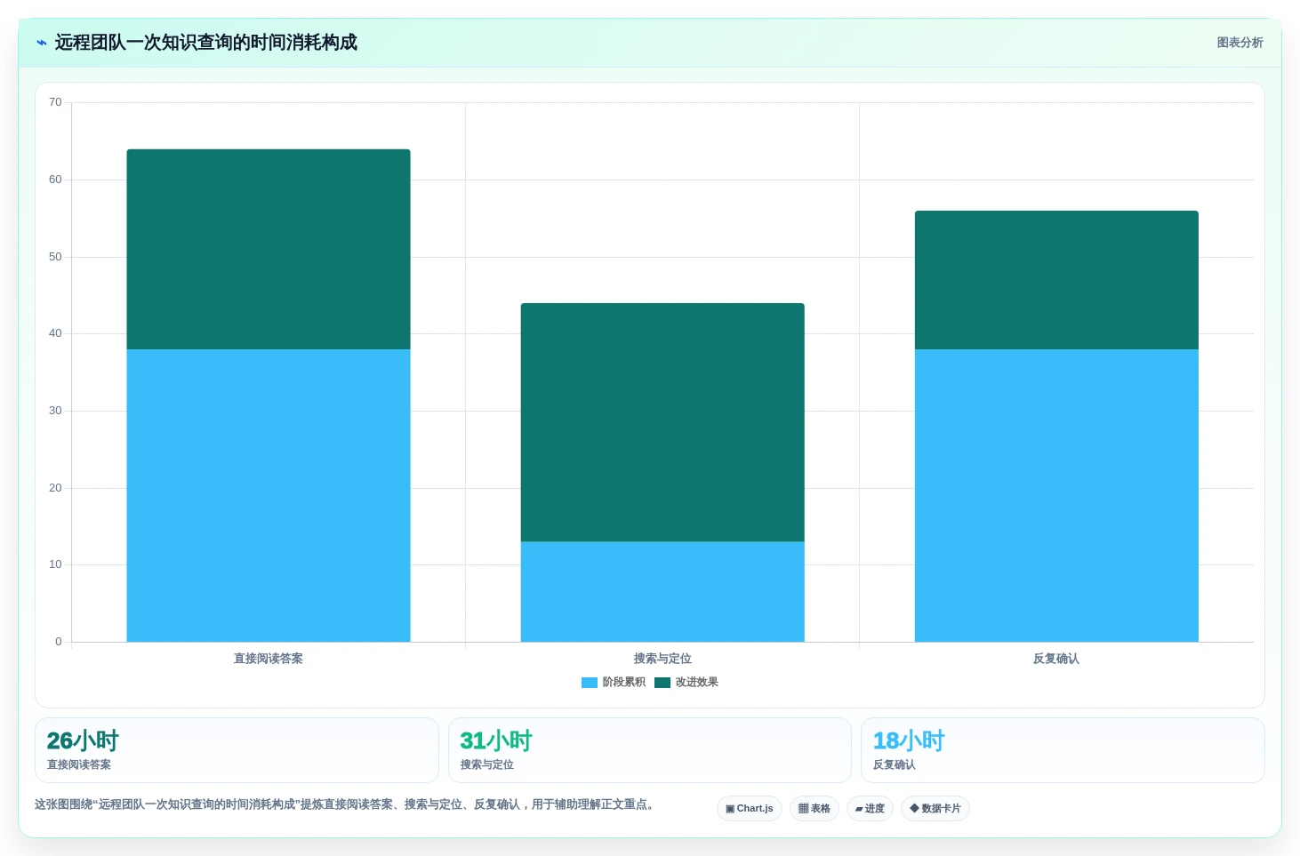The width and height of the screenshot is (1300, 856).
Task: Click the dark green segment of 搜索与定位 bar
Action: 662,422
